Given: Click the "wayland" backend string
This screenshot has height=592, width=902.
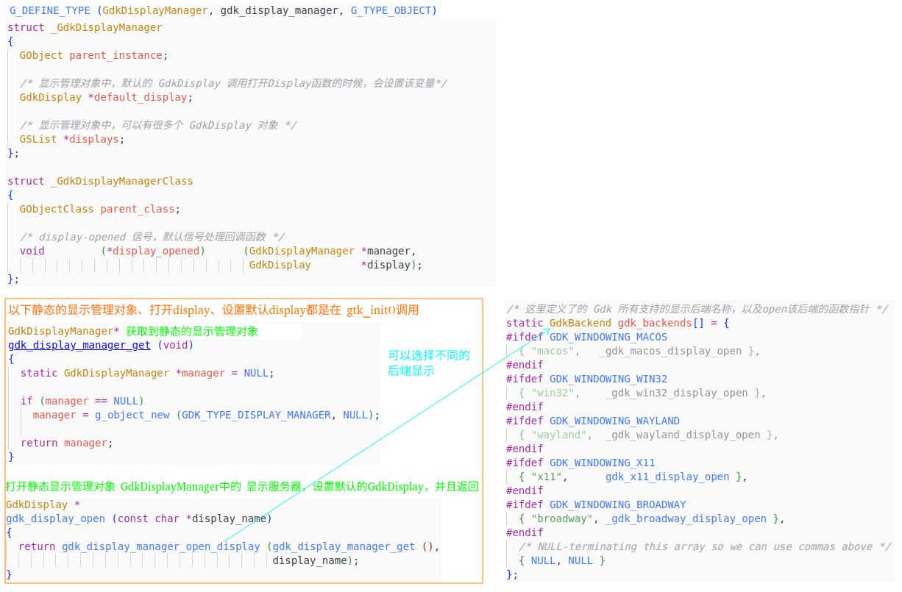Looking at the screenshot, I should pos(561,435).
